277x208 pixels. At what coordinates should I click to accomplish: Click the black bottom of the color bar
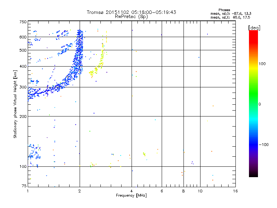click(x=253, y=174)
